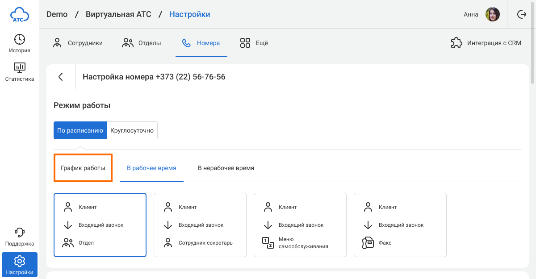Select the Отдел call routing card

coord(100,225)
